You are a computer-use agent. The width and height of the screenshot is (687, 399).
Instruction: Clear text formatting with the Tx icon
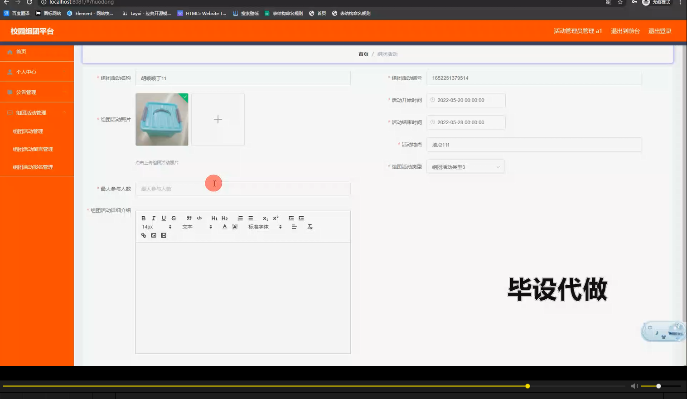[x=310, y=227]
